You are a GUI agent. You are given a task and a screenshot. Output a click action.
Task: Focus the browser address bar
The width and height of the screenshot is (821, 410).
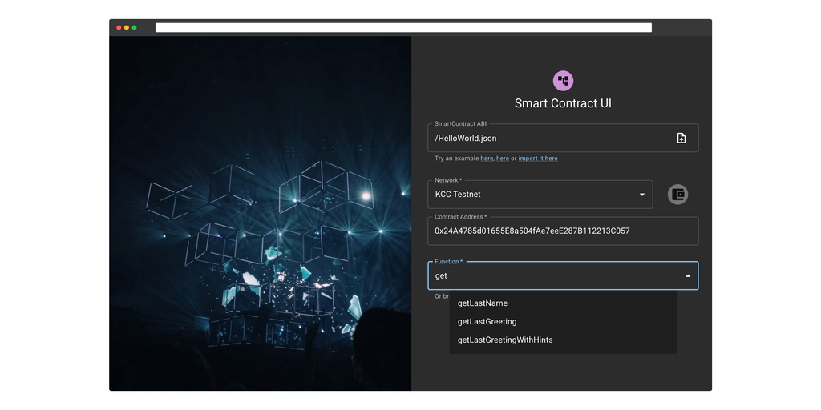click(402, 28)
